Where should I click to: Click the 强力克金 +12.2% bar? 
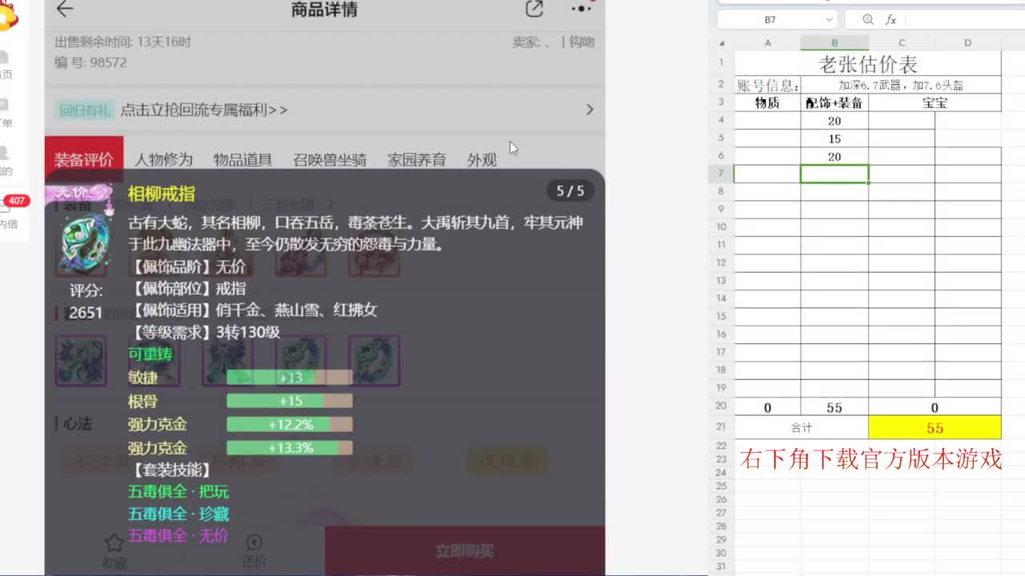pyautogui.click(x=290, y=424)
